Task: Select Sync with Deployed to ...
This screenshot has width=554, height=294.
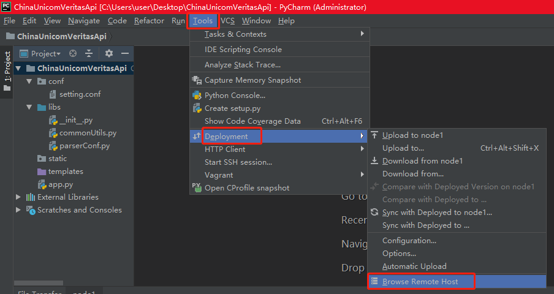Action: click(457, 225)
